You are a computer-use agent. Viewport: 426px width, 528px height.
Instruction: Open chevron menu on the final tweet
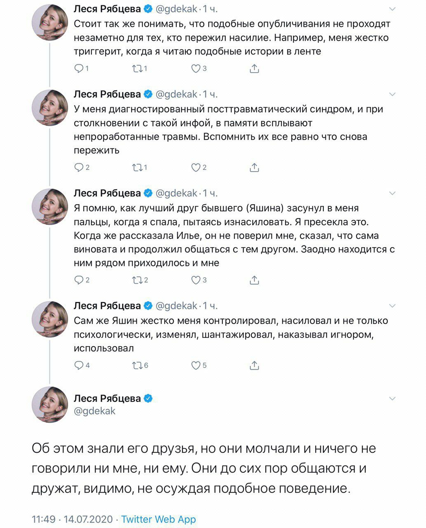(392, 398)
